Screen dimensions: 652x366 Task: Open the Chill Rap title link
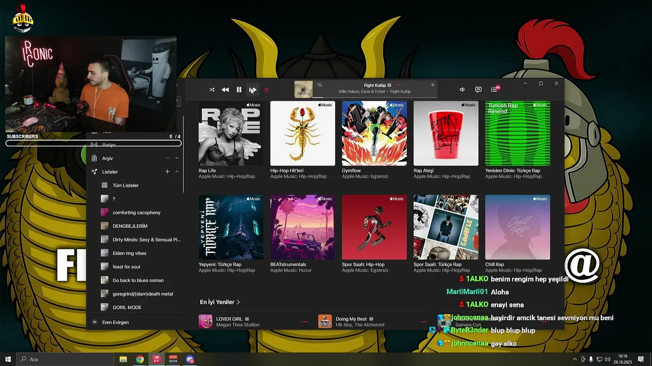(x=495, y=265)
